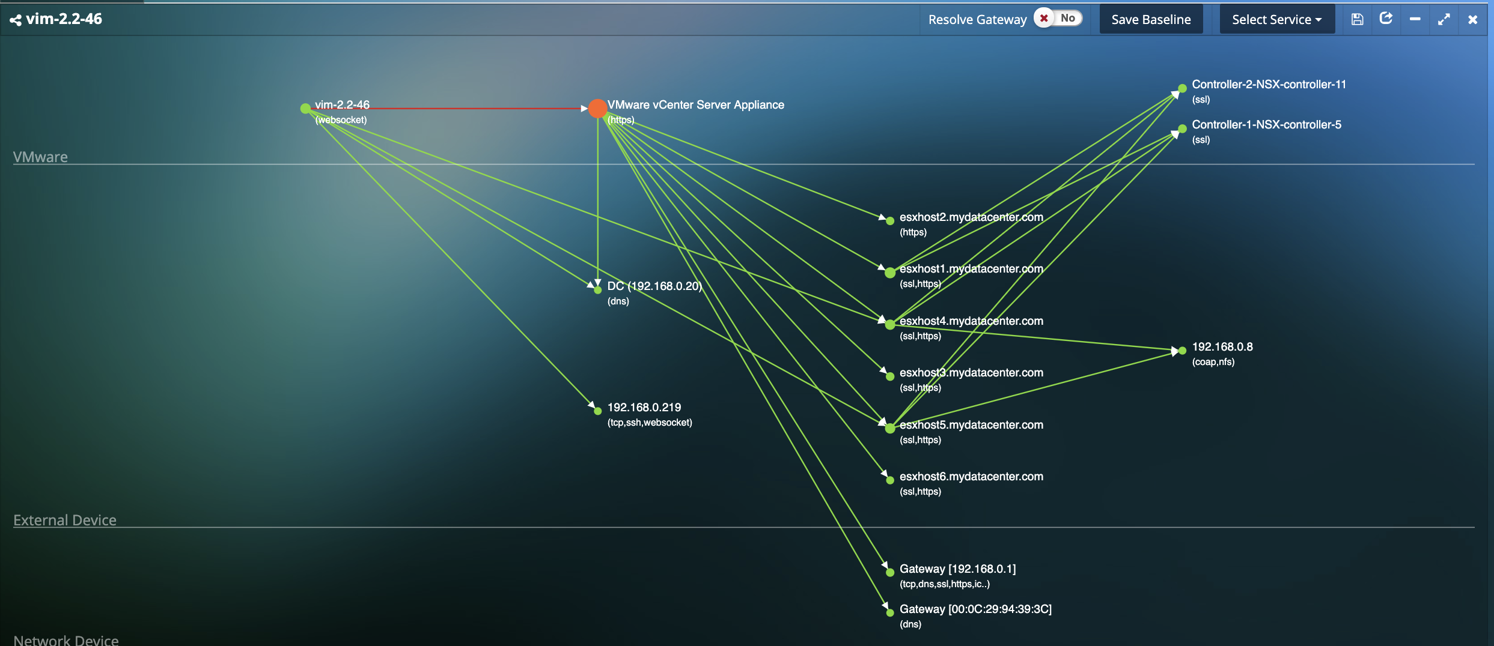Click the esxhost5.mydatacenter.com node

point(889,428)
